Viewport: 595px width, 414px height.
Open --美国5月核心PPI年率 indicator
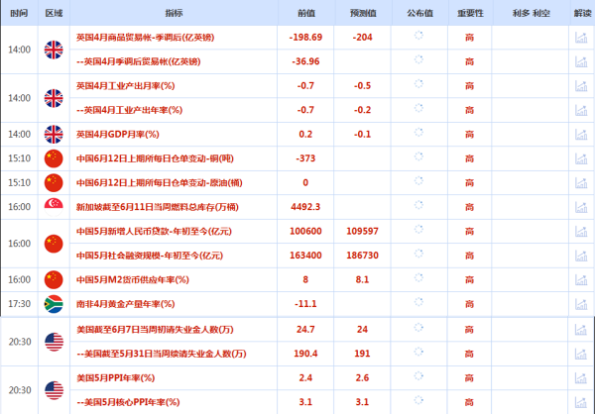coord(128,402)
